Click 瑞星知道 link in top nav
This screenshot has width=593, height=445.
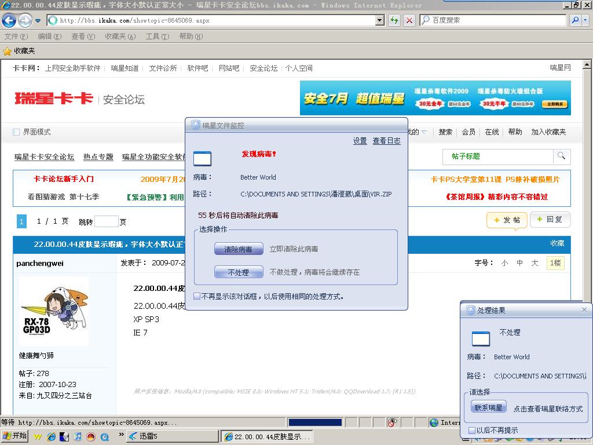point(125,68)
